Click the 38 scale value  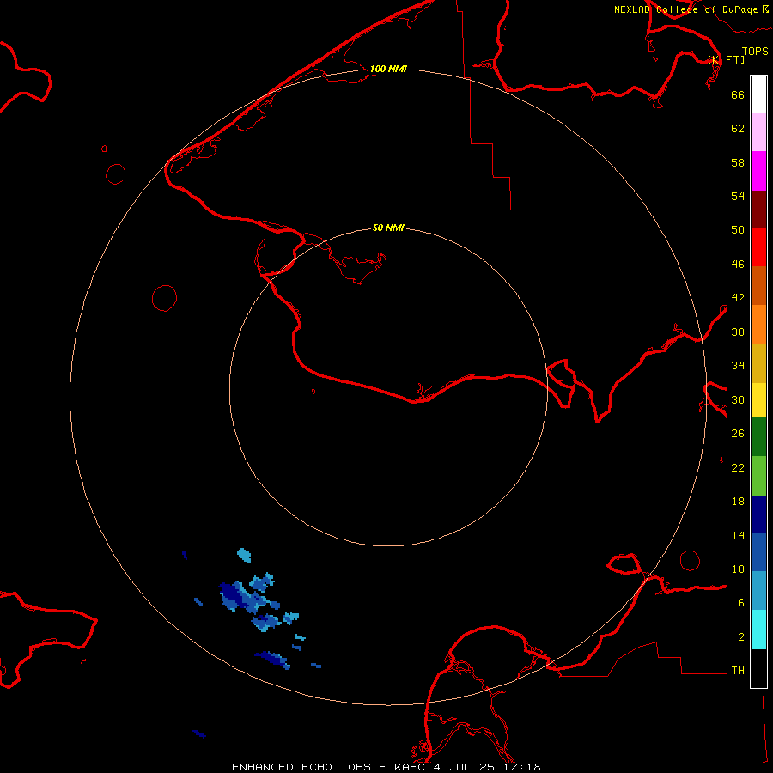tap(738, 332)
